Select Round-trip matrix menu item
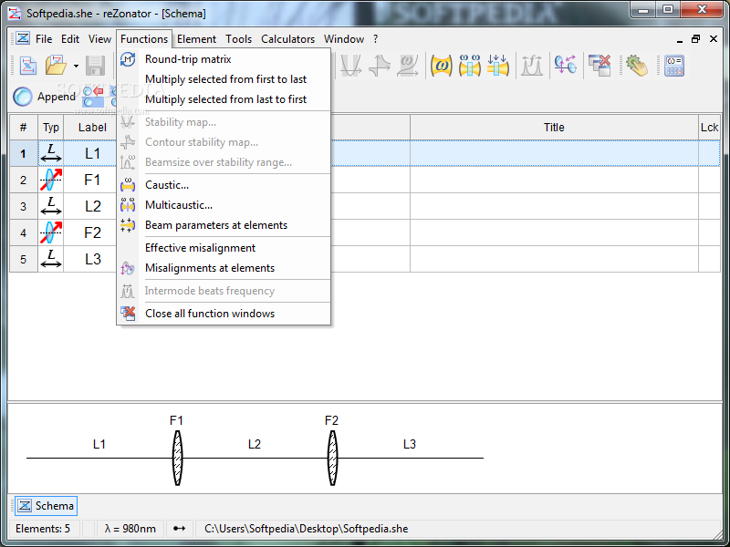This screenshot has width=730, height=547. coord(224,59)
